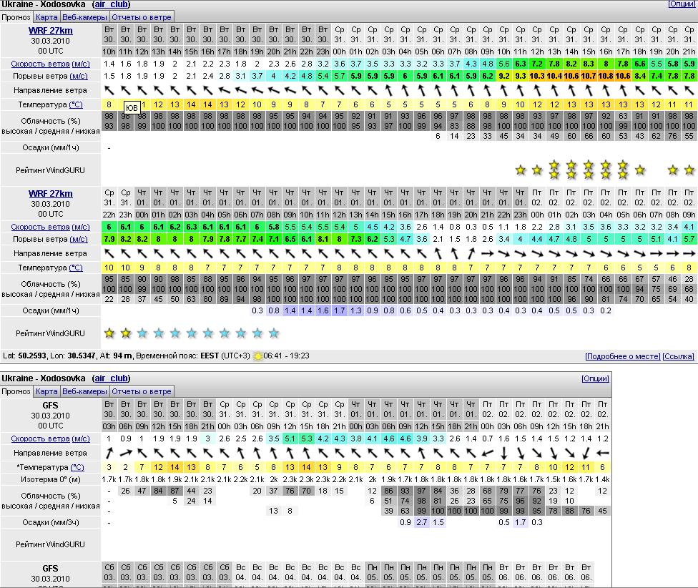
Task: Click the rightmost yellow star in upper WindGURU rating row
Action: [689, 170]
